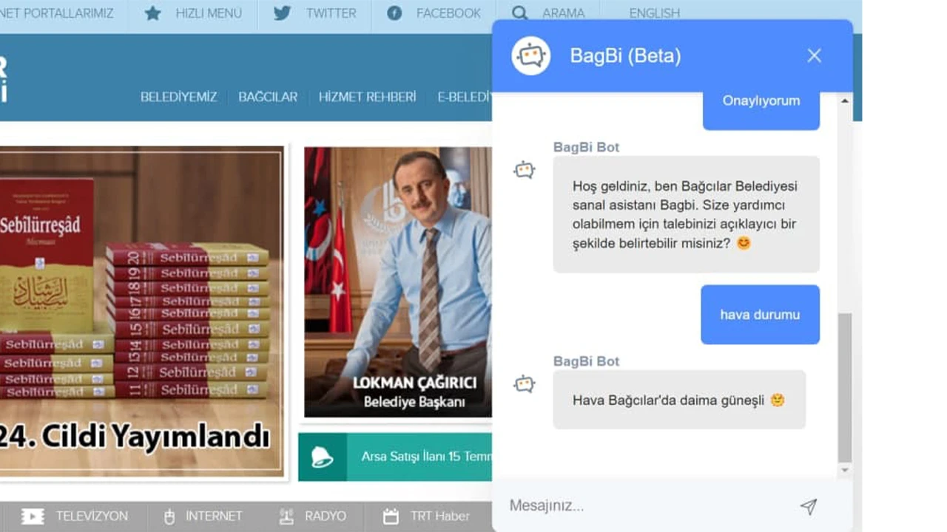Viewport: 947px width, 532px height.
Task: Expand the HİZMET REHBERİ menu
Action: pos(367,97)
